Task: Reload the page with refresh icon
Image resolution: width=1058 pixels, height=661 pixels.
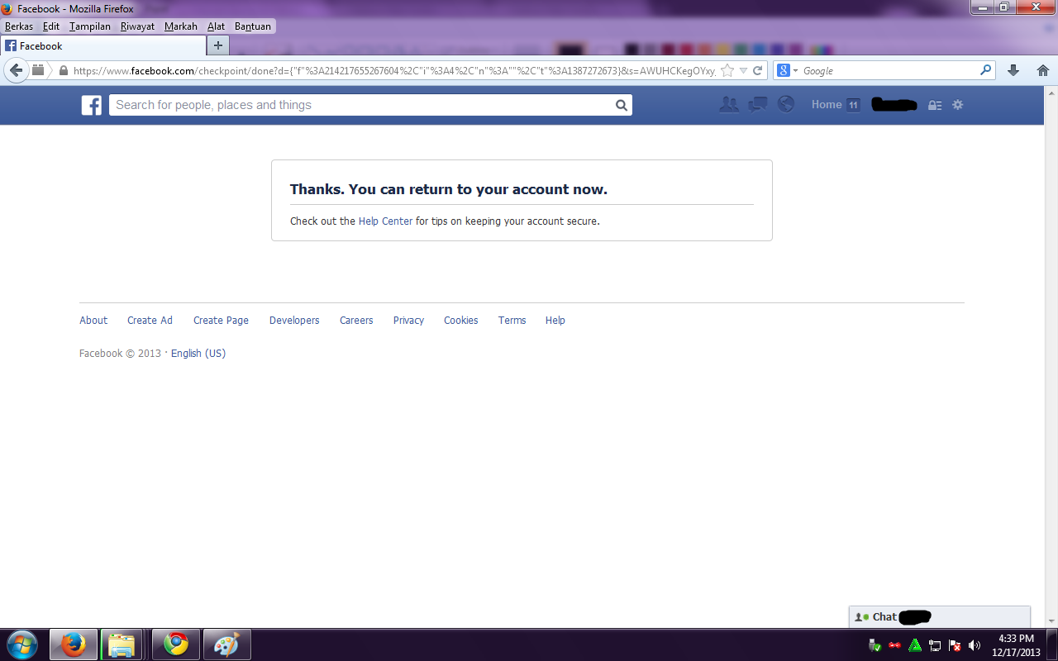Action: (757, 70)
